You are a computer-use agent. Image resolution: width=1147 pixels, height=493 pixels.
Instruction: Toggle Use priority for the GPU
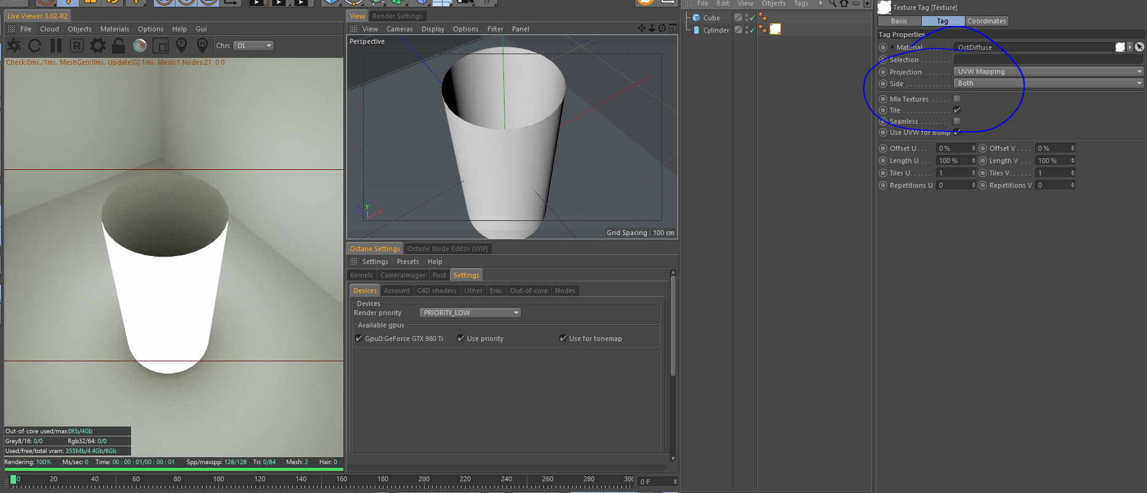pos(461,339)
